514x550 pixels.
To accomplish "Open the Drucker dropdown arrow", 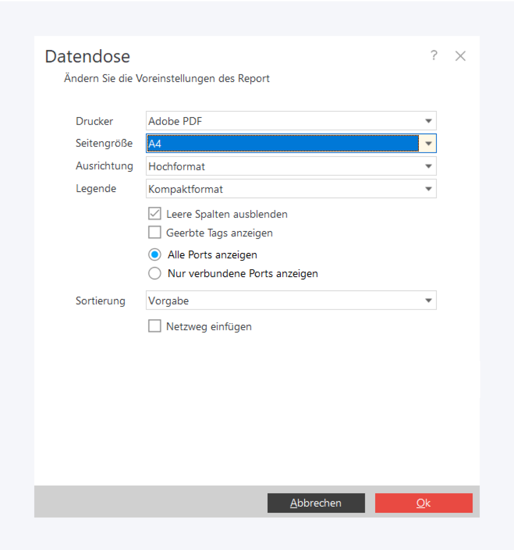I will pos(428,121).
